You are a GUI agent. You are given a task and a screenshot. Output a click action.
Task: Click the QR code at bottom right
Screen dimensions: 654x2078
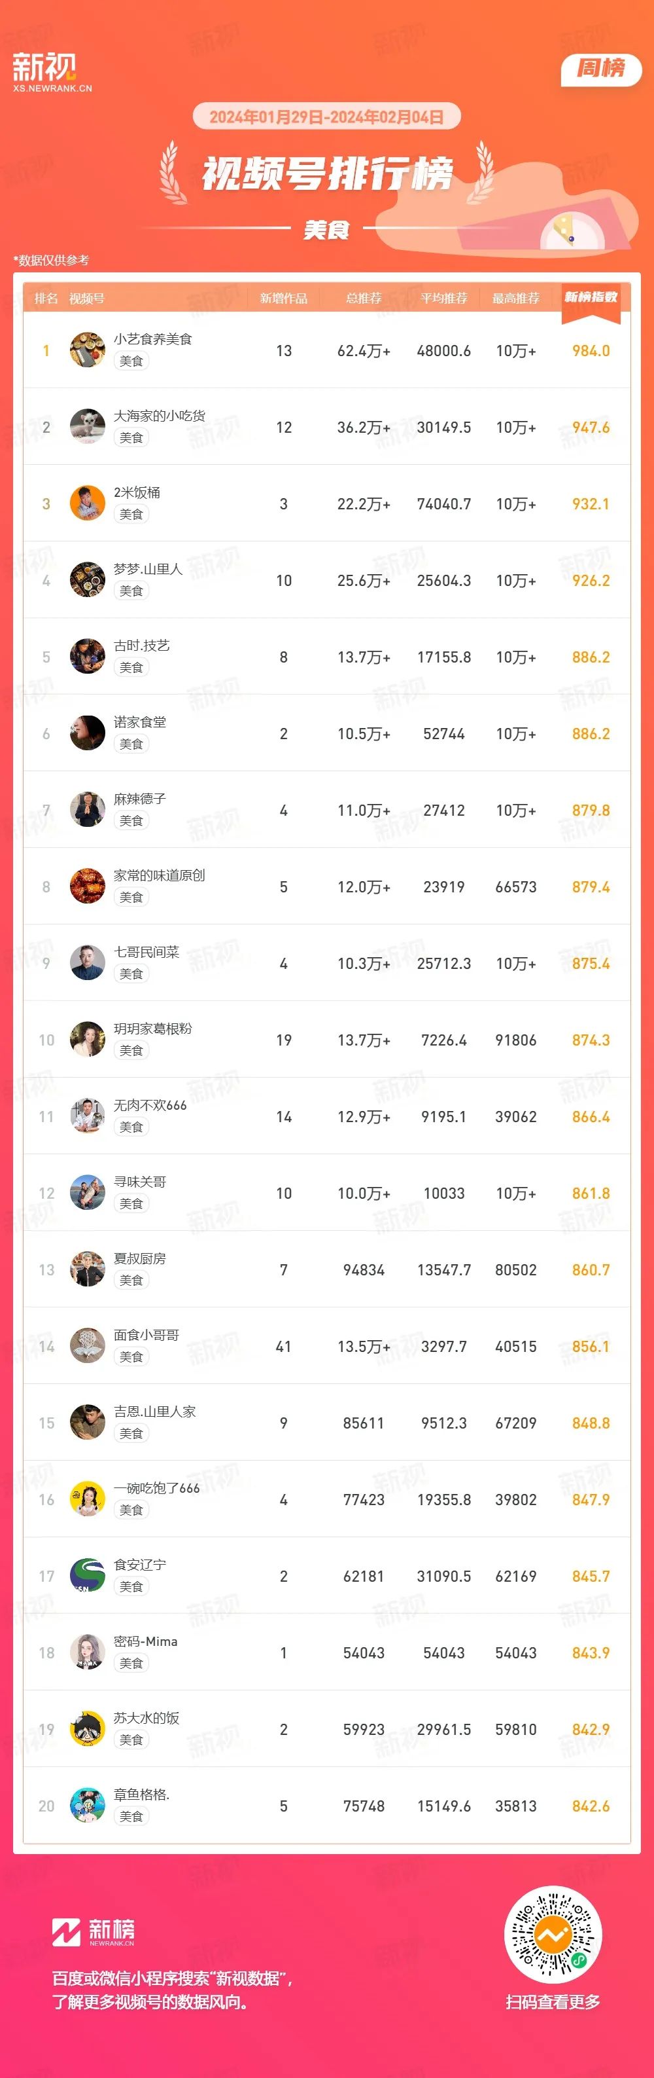point(553,1935)
